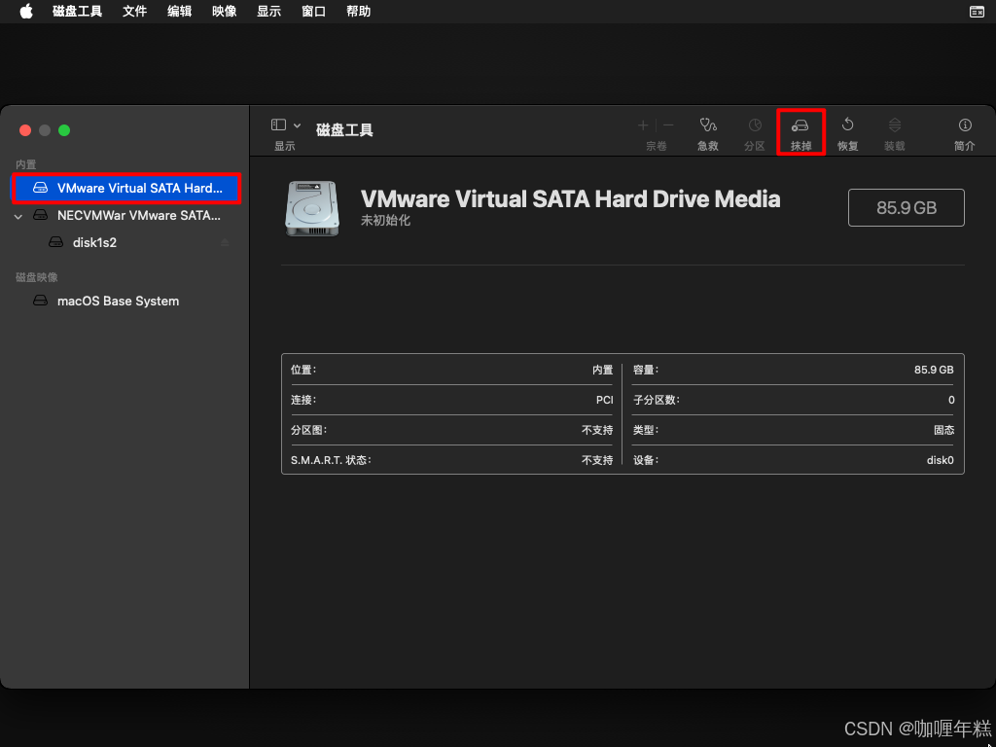Click the 未初始化 status text

point(385,221)
